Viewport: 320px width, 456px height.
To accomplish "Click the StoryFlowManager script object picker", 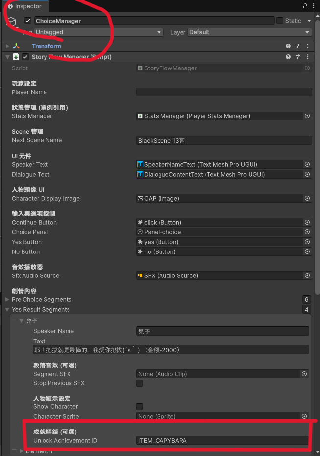I will (307, 68).
